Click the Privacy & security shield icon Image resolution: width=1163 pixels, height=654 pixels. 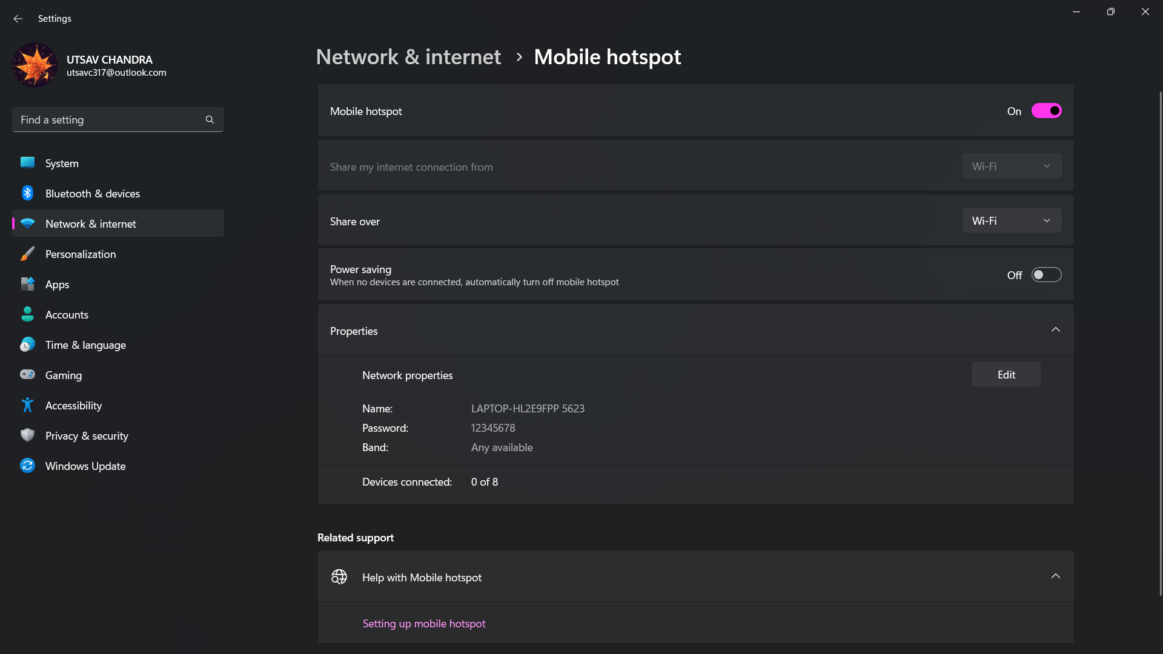coord(27,435)
